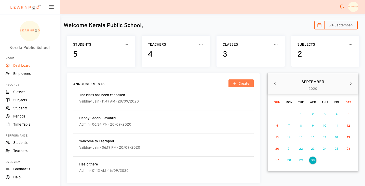Open Employees from the sidebar
365x186 pixels.
tap(22, 74)
